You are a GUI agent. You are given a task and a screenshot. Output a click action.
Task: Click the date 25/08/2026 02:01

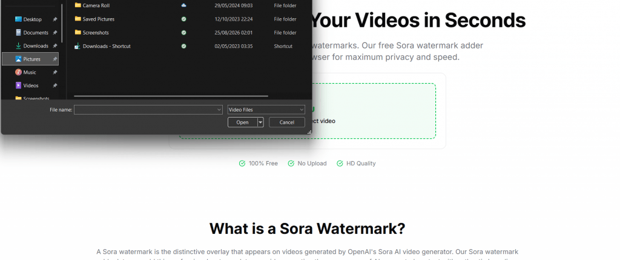tap(234, 33)
